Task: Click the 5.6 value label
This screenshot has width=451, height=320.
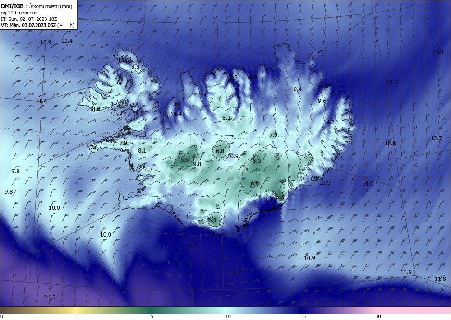Action: click(184, 160)
